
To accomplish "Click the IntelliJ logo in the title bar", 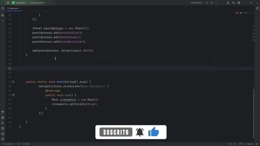I will [3, 3].
